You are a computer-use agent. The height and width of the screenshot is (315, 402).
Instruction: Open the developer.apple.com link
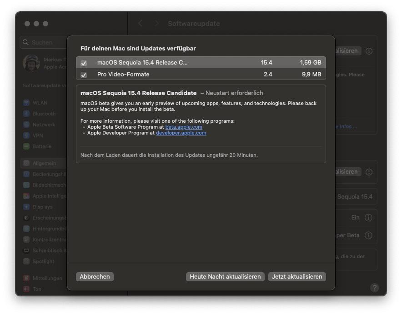point(181,133)
